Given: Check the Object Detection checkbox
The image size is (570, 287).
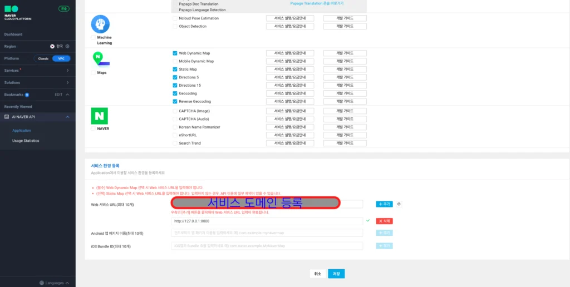Looking at the screenshot, I should point(175,26).
